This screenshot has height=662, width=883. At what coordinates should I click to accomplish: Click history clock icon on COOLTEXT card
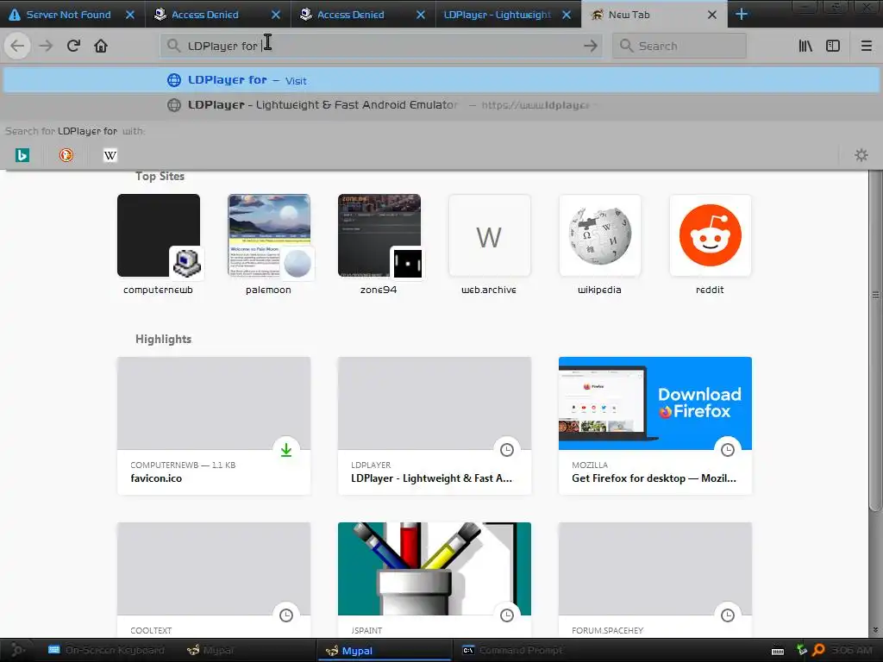(x=286, y=615)
